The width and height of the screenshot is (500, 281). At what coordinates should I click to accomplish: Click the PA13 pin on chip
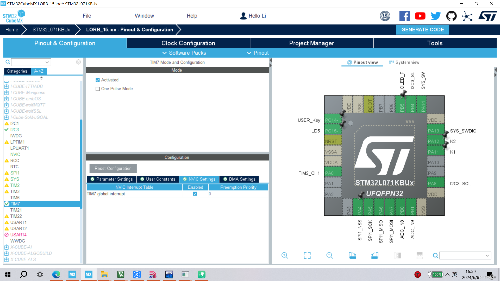tap(435, 131)
